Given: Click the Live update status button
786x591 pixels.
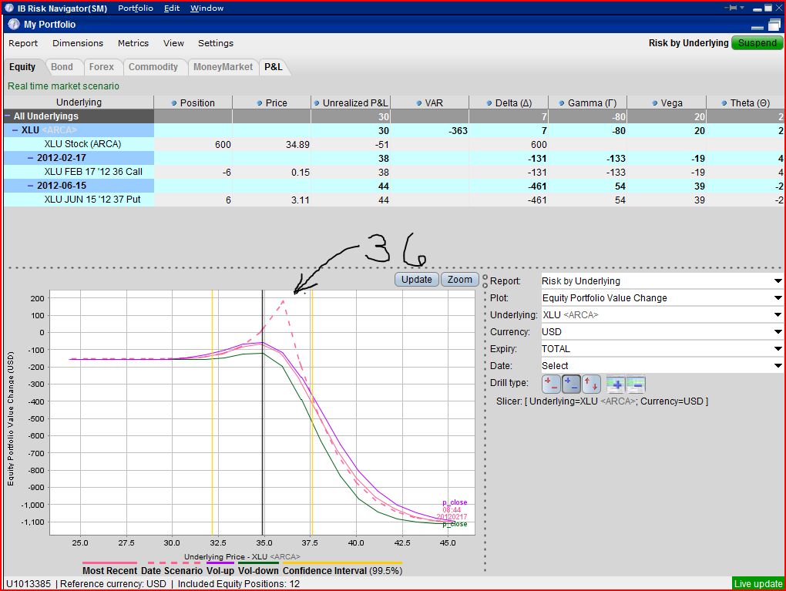Looking at the screenshot, I should pyautogui.click(x=758, y=583).
